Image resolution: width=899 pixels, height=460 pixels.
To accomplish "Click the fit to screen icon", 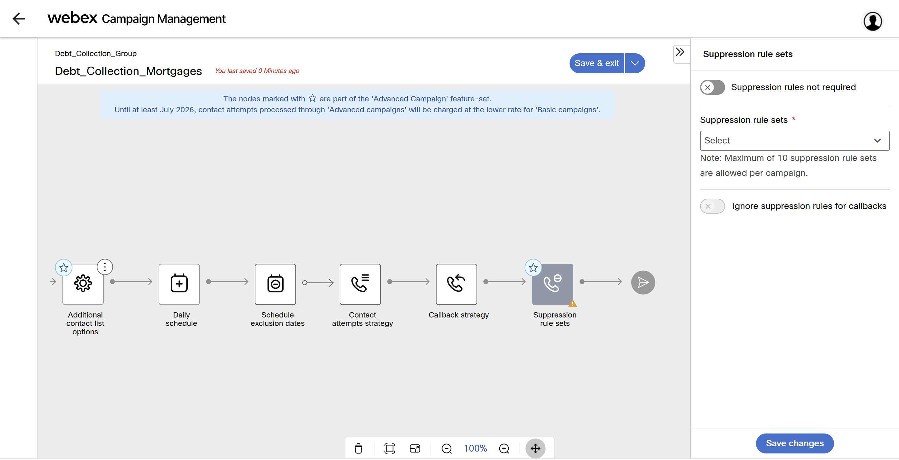I will 389,448.
